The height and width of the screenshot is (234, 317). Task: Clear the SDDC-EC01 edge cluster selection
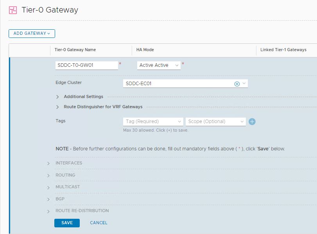237,84
